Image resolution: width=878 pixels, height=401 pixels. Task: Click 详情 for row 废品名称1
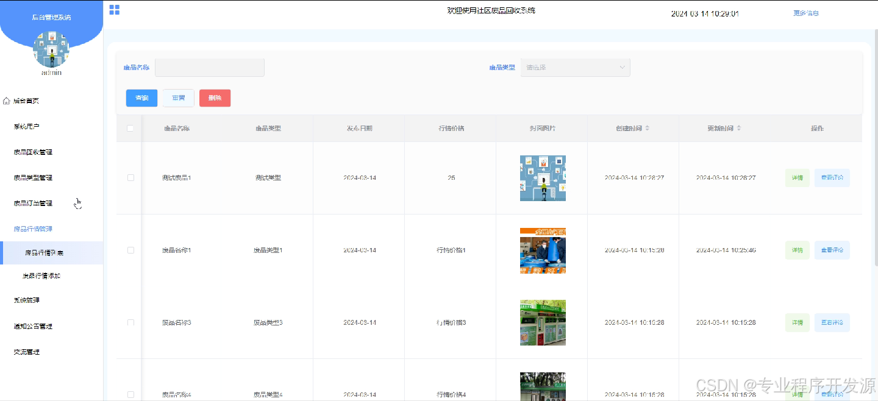(797, 250)
